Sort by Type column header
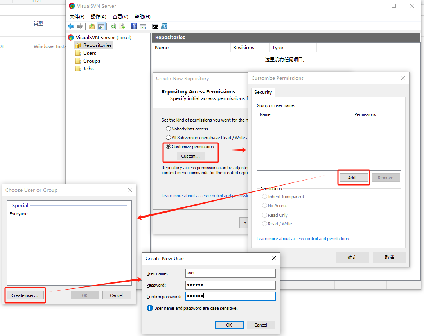 [293, 48]
